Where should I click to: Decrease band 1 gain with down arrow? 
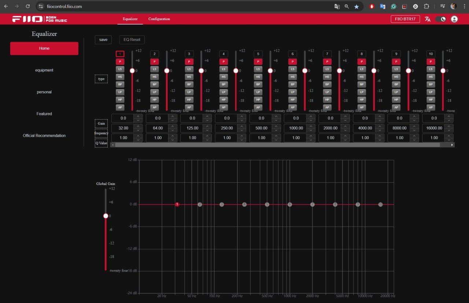click(138, 120)
